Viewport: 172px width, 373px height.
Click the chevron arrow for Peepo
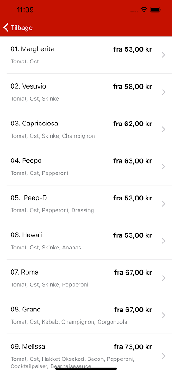pyautogui.click(x=164, y=166)
